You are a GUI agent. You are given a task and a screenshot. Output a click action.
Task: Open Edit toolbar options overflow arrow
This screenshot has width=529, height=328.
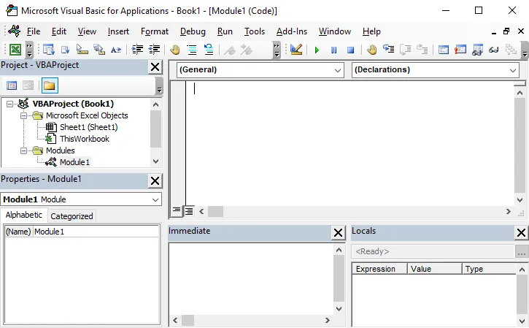pyautogui.click(x=277, y=50)
